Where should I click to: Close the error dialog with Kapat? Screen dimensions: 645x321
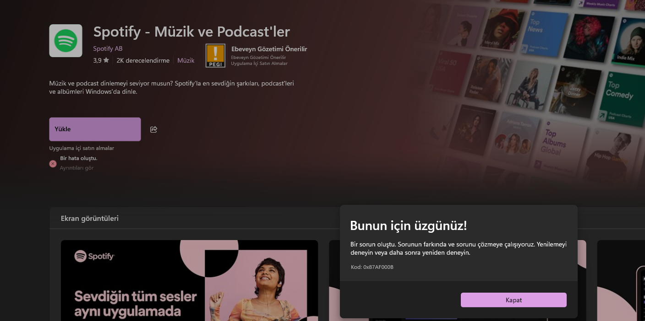514,300
